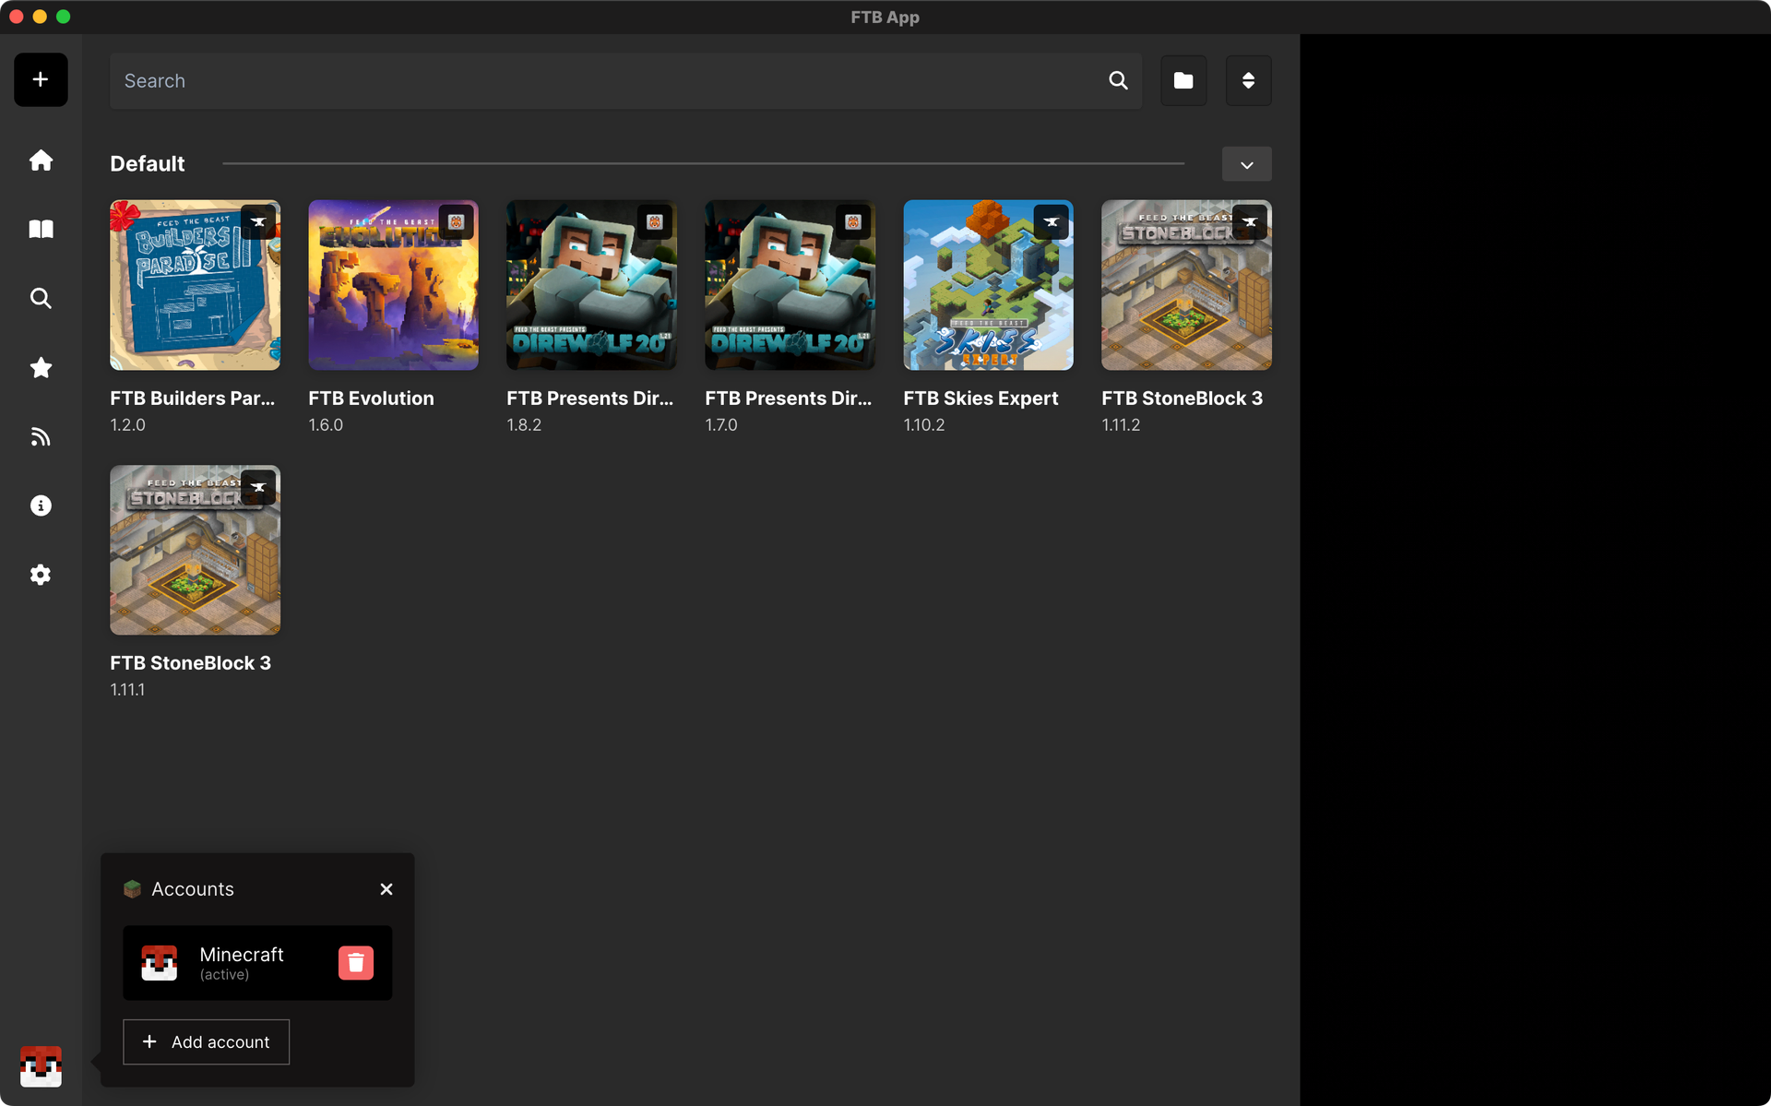Click the account avatar icon bottom-left

coord(40,1068)
